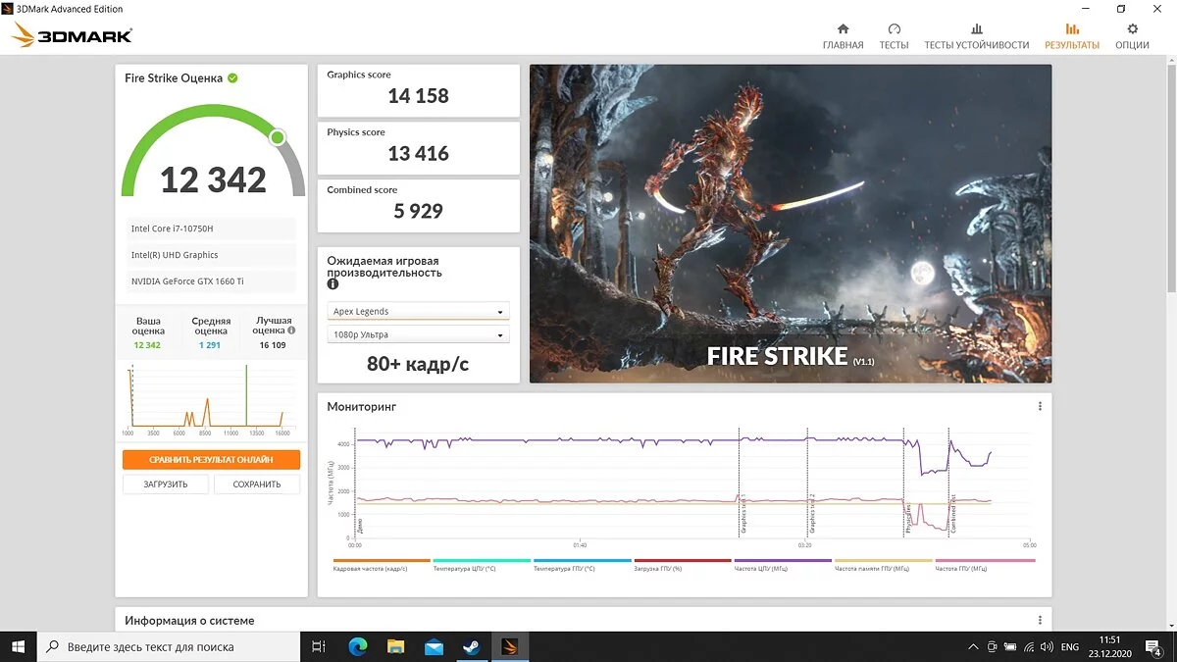Image resolution: width=1177 pixels, height=662 pixels.
Task: Click Лучшая оценка value 16 109
Action: tap(273, 345)
